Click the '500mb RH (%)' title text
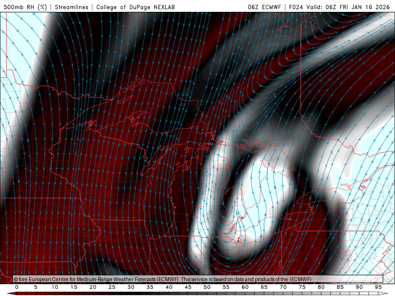The height and width of the screenshot is (296, 395). (x=25, y=7)
